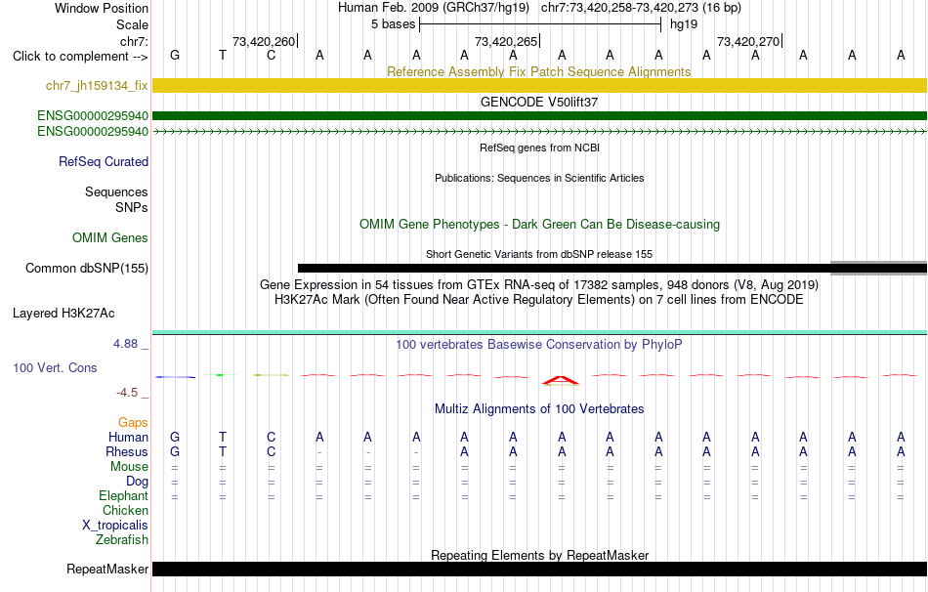Click the 5 bases scale bar
The width and height of the screenshot is (928, 592).
coord(540,24)
